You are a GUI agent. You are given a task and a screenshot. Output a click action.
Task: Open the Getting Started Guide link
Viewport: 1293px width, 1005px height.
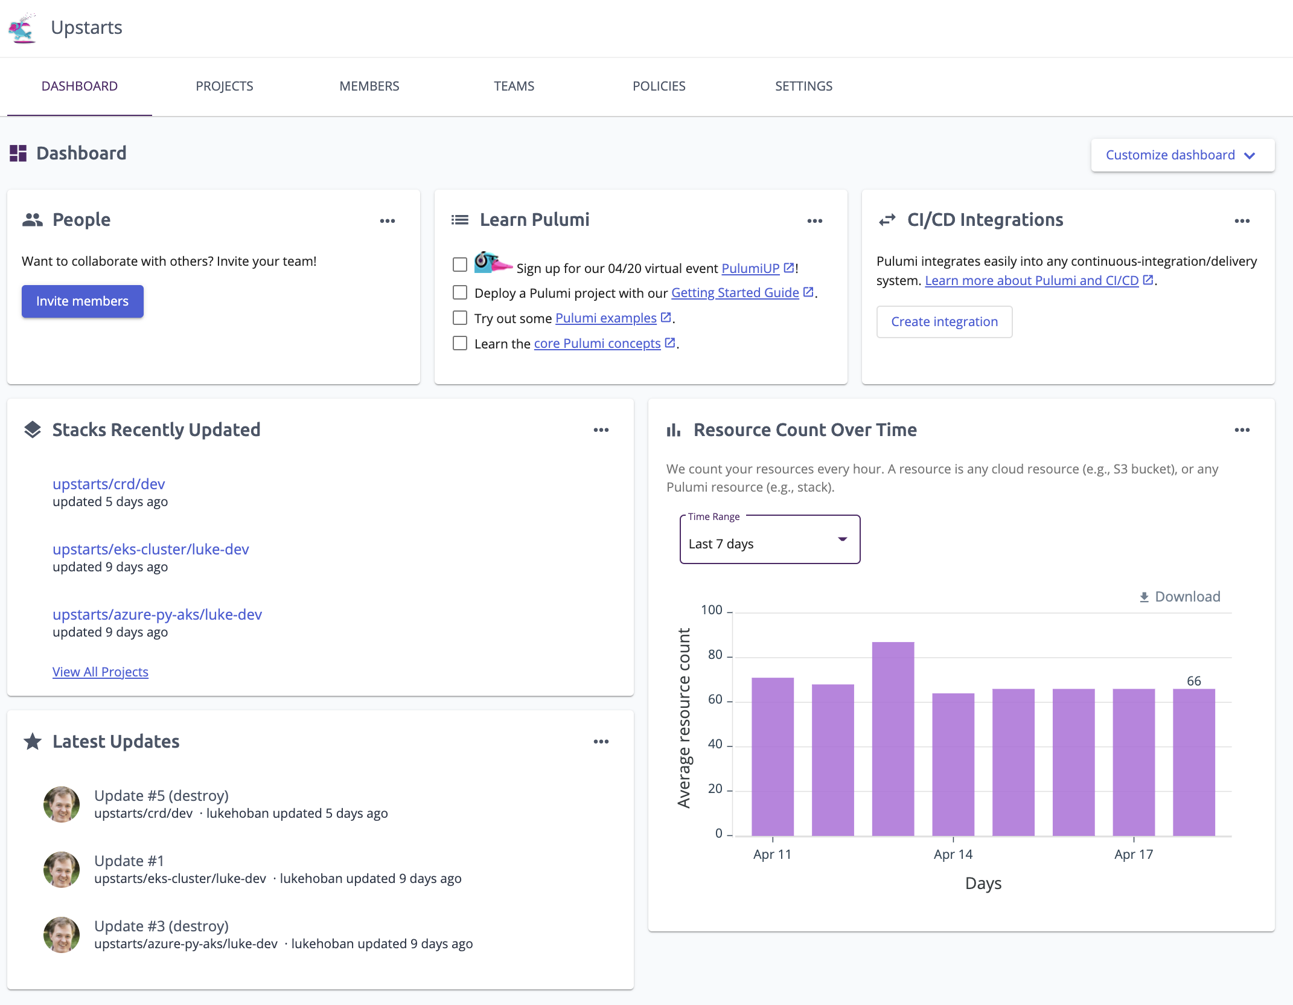735,293
